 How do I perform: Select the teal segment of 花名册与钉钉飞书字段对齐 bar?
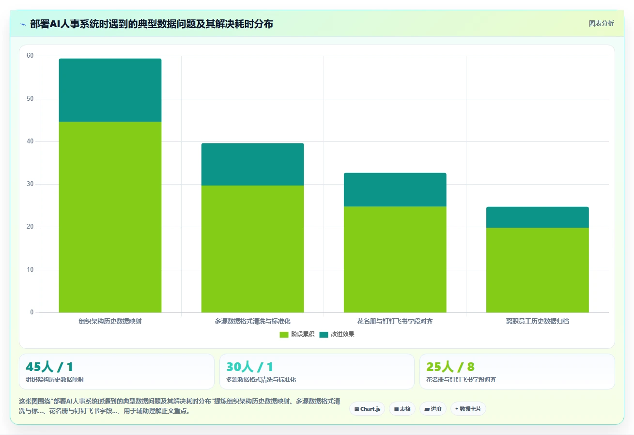click(x=395, y=190)
